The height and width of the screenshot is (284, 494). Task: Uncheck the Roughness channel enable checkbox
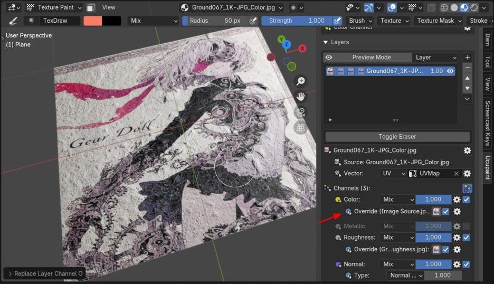tap(467, 238)
